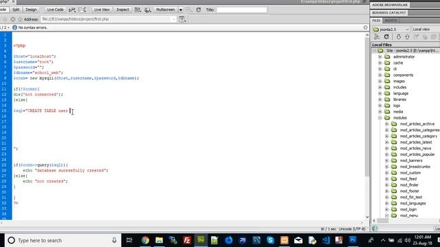Click the Refresh design view icon
Viewport: 440px width, 247px height.
pyautogui.click(x=199, y=10)
